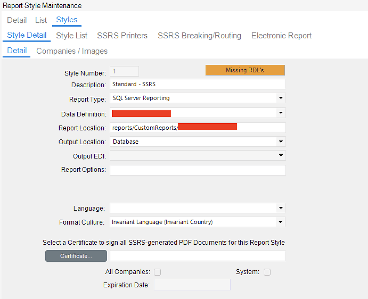Click the Missing RDL's warning button
The height and width of the screenshot is (299, 368).
click(245, 70)
